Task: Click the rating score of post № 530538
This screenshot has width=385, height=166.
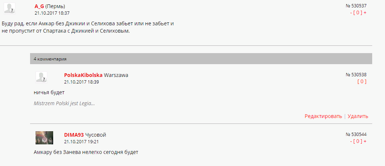Action: coord(362,82)
